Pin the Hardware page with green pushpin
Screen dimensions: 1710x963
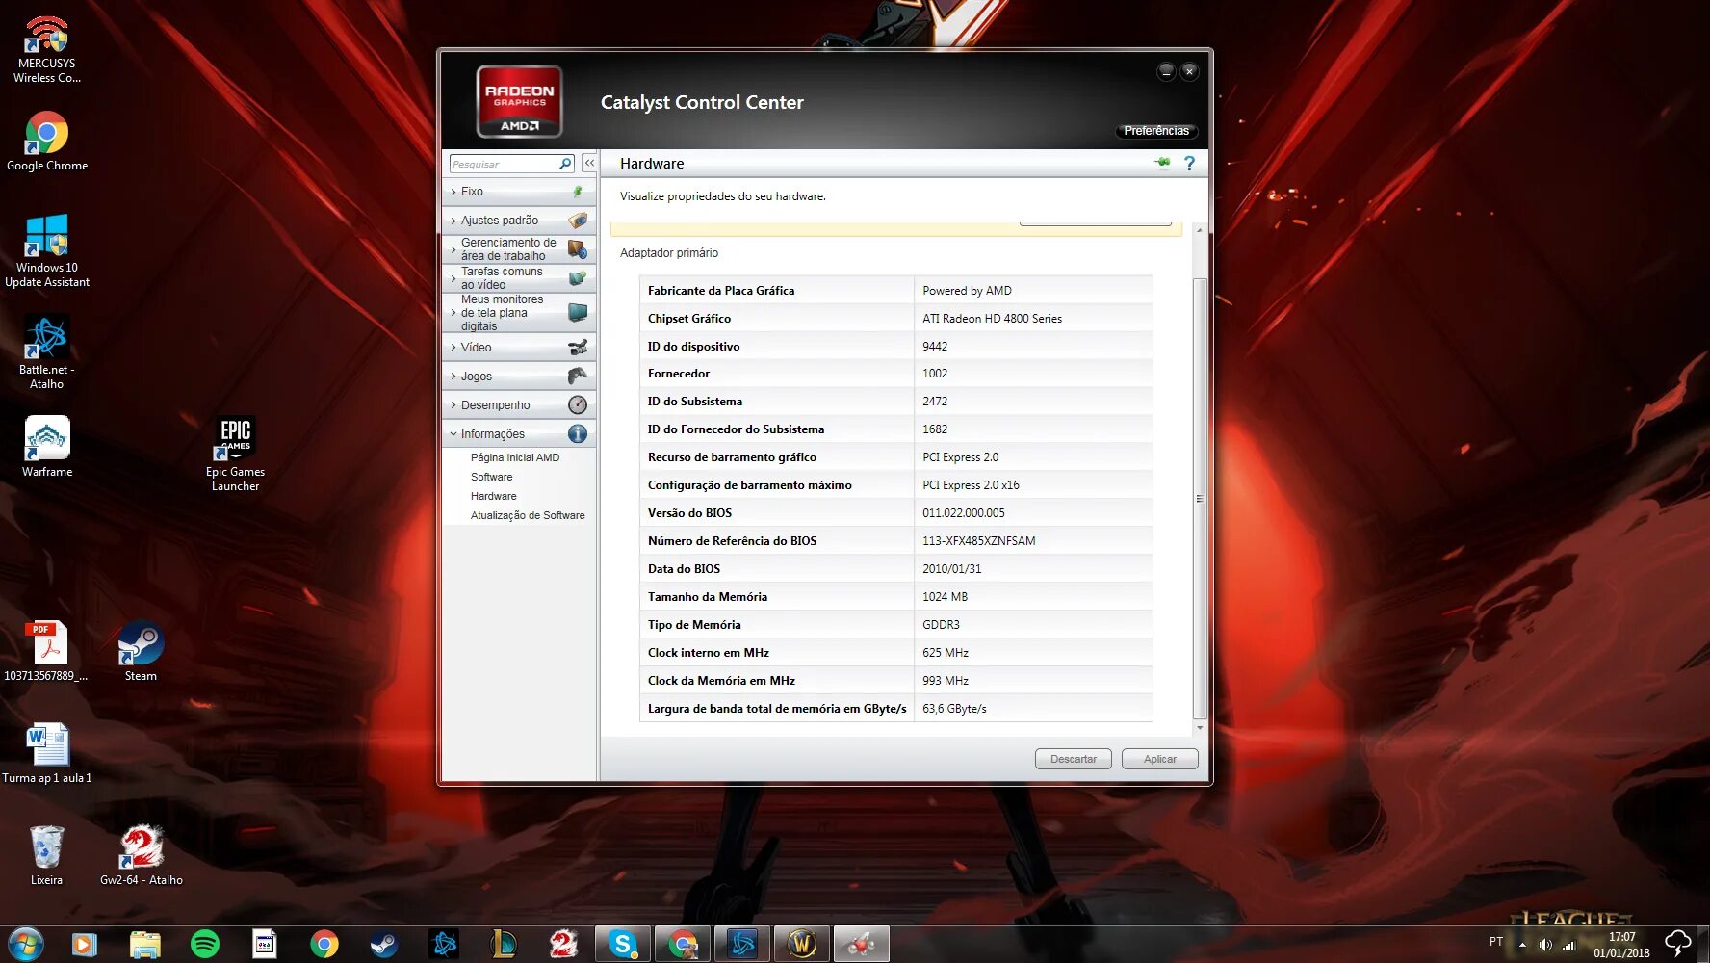coord(1162,163)
